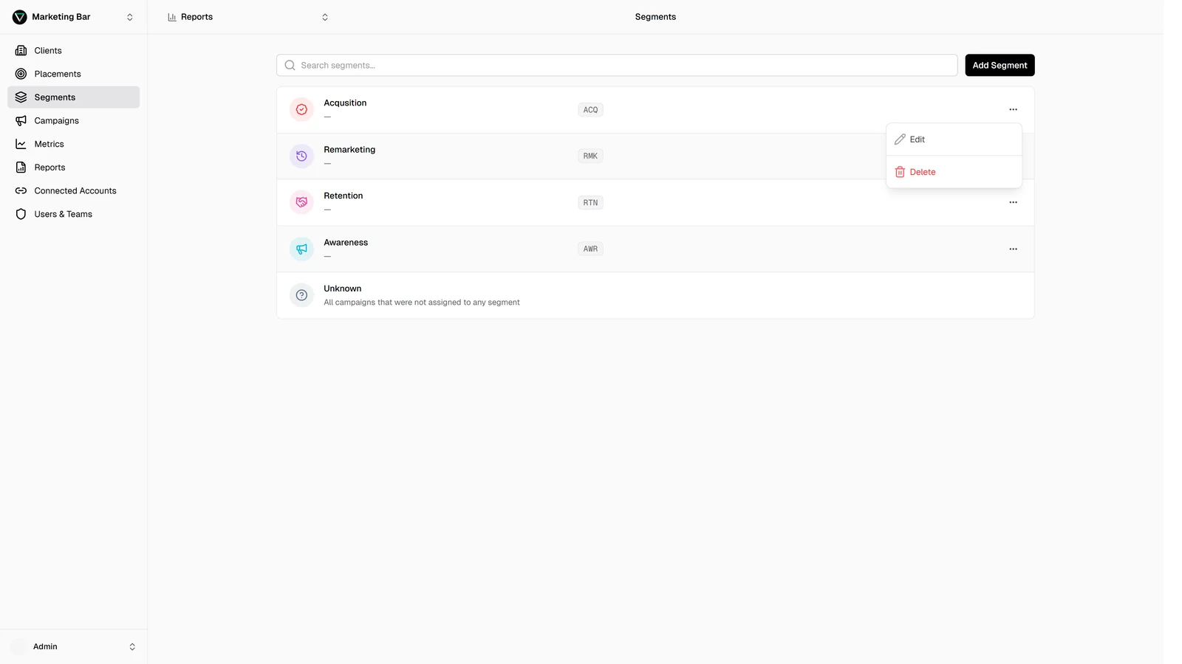
Task: Choose Edit from the context menu
Action: pyautogui.click(x=954, y=139)
